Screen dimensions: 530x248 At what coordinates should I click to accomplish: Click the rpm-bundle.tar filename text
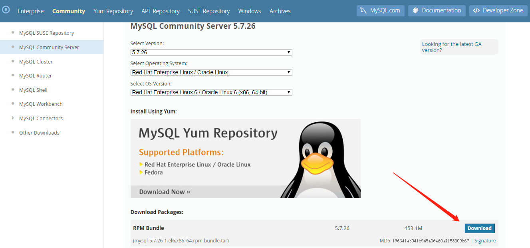181,241
